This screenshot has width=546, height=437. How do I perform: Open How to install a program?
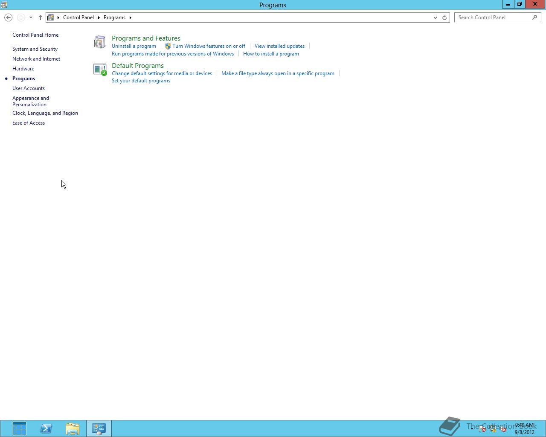coord(271,54)
